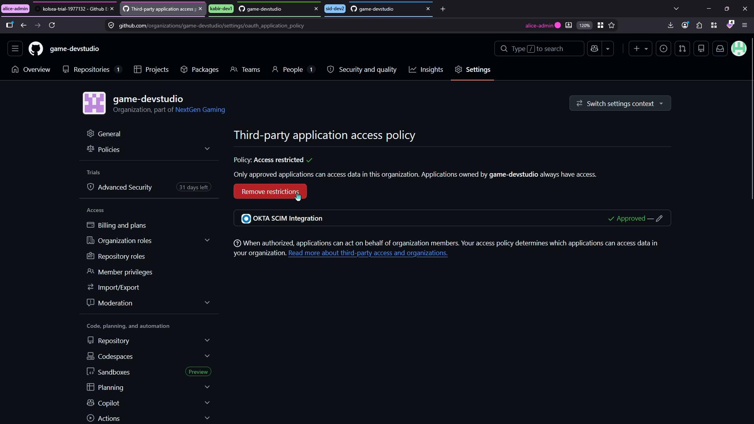The width and height of the screenshot is (754, 424).
Task: Open the list all tabs dropdown
Action: click(676, 9)
